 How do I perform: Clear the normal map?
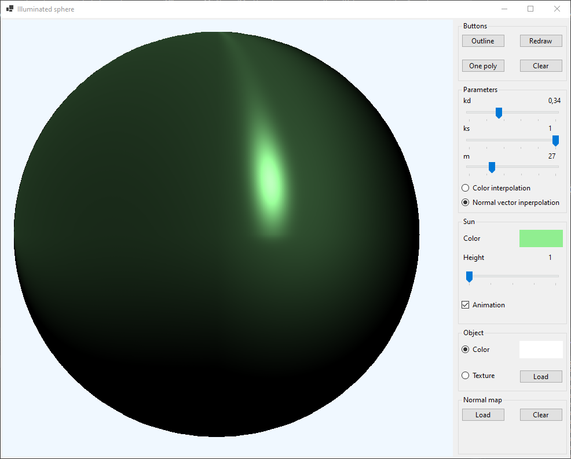541,415
